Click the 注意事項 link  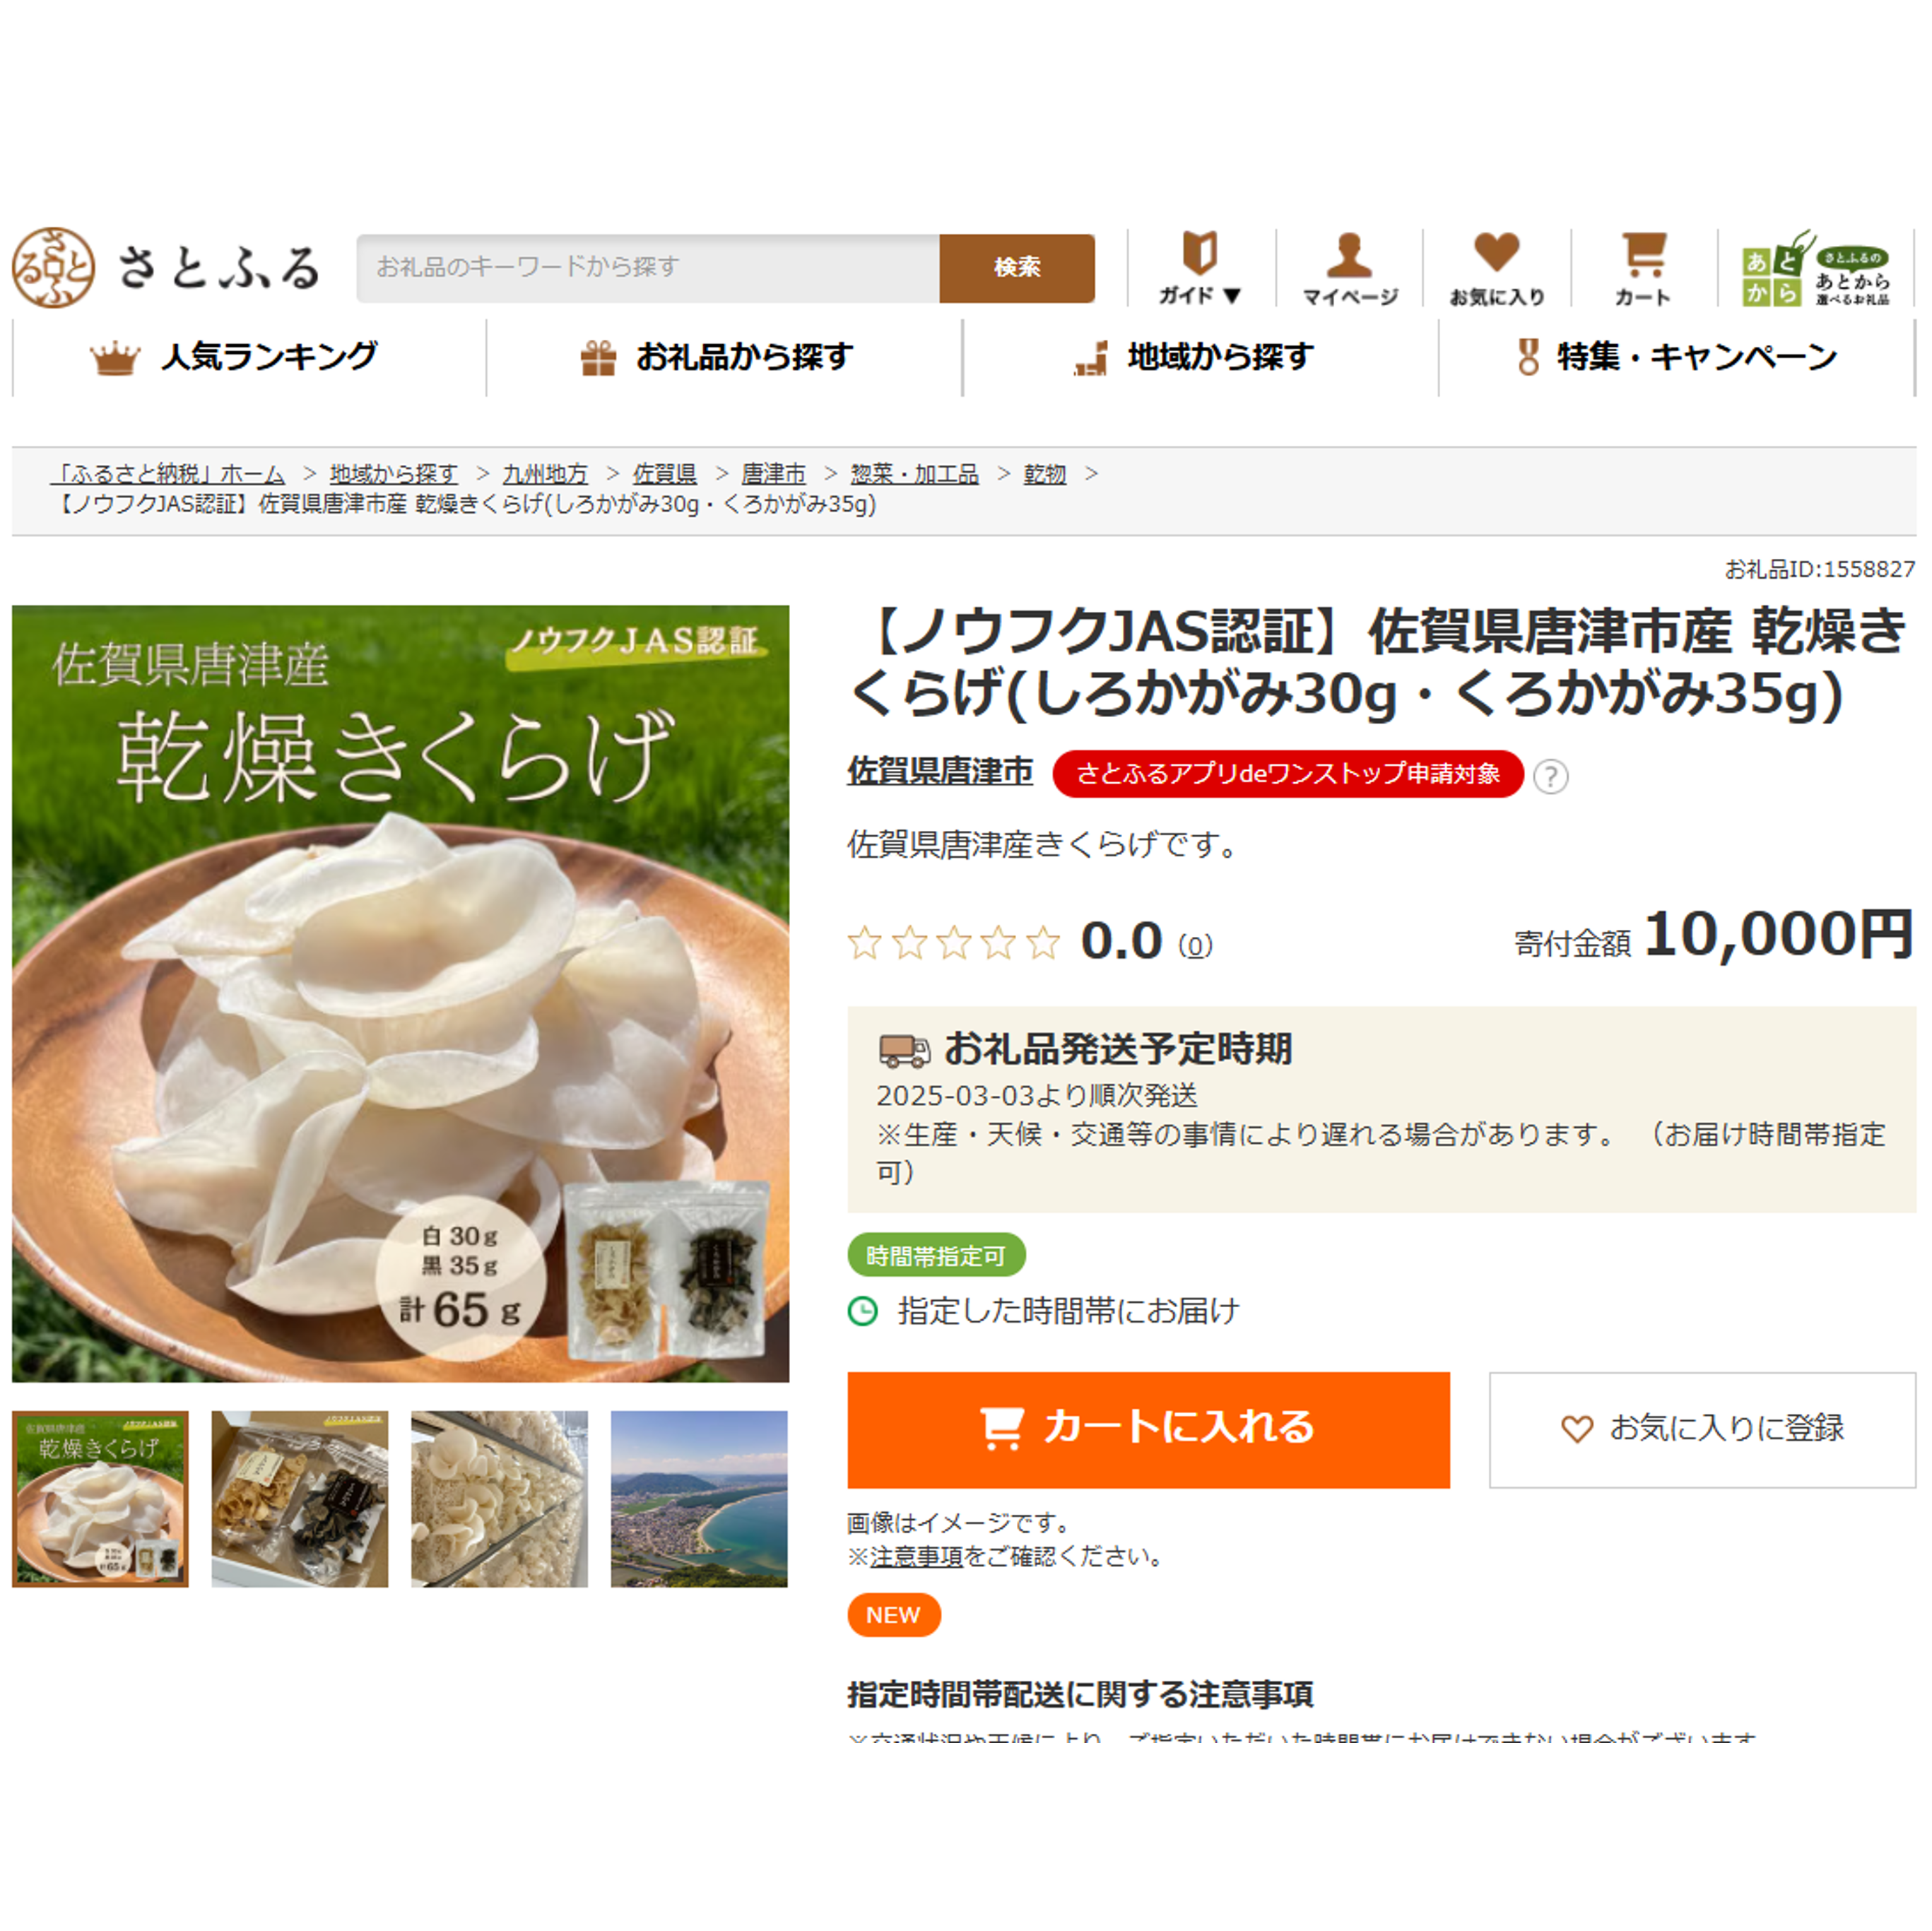pyautogui.click(x=916, y=1556)
